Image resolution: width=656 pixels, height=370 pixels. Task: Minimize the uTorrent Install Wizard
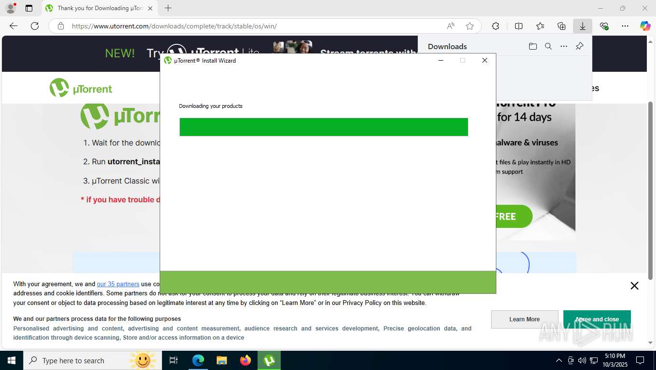point(440,60)
